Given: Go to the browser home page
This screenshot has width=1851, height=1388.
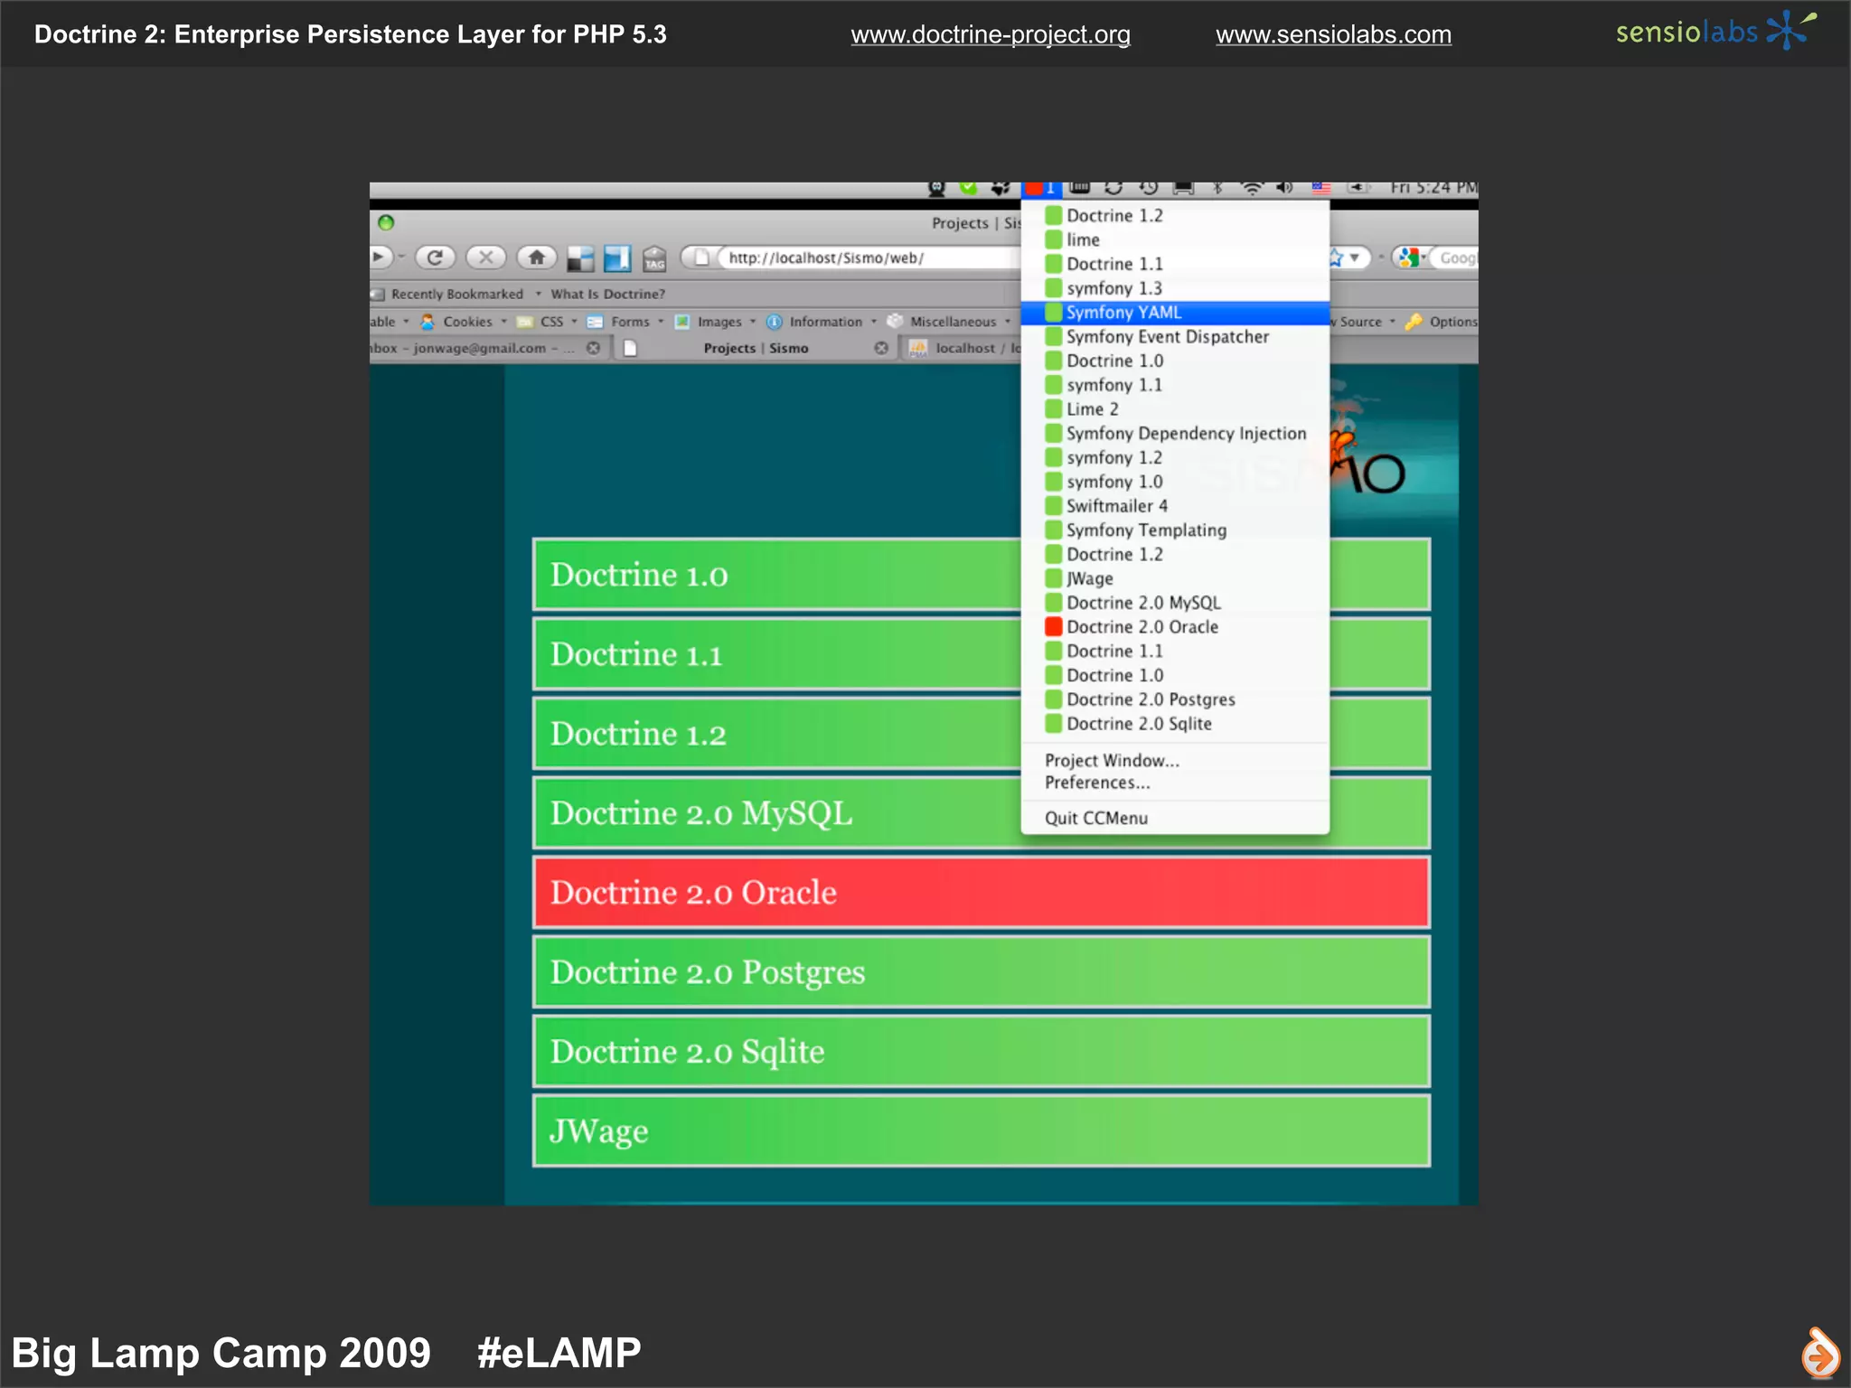Looking at the screenshot, I should 537,258.
